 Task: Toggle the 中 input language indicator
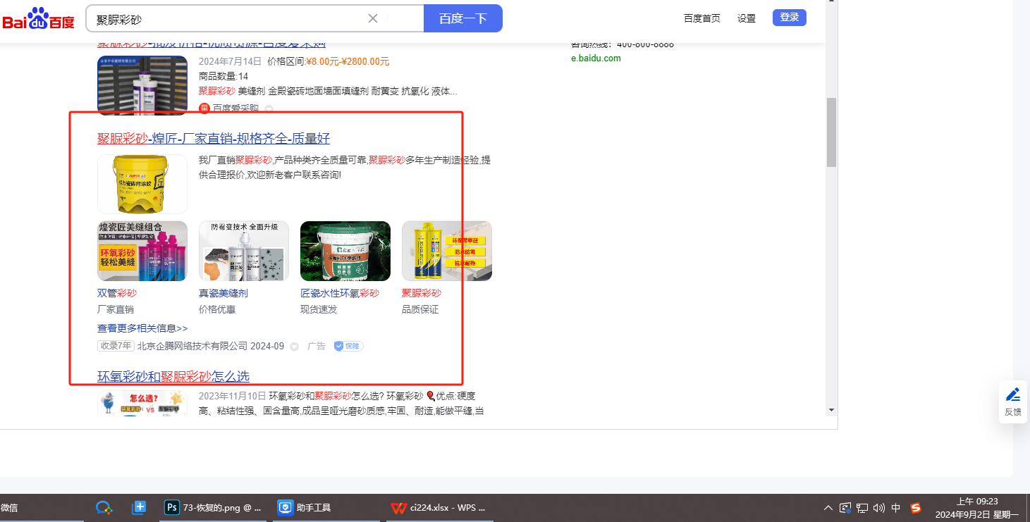coord(896,507)
